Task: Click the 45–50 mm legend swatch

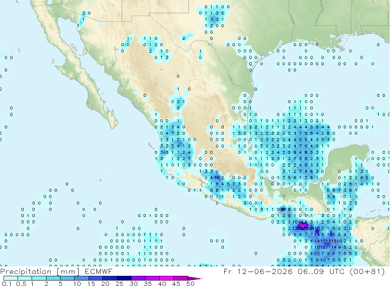Action: (x=181, y=278)
